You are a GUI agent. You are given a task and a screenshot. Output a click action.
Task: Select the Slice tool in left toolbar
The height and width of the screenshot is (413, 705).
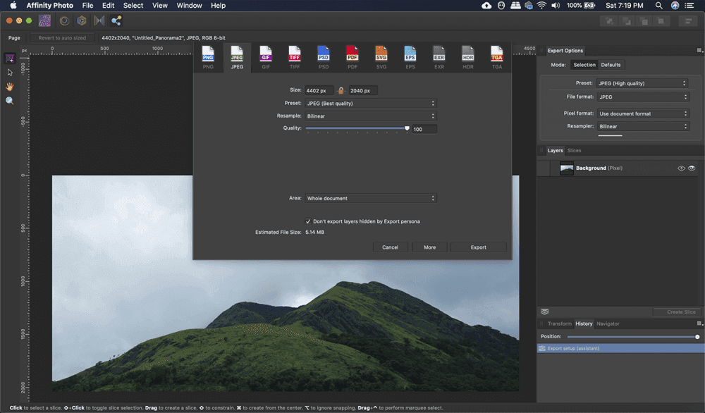click(10, 58)
